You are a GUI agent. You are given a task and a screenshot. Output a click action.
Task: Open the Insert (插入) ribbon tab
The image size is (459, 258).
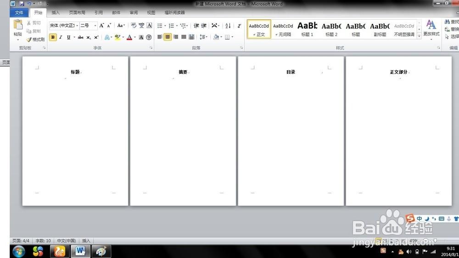[x=56, y=13]
